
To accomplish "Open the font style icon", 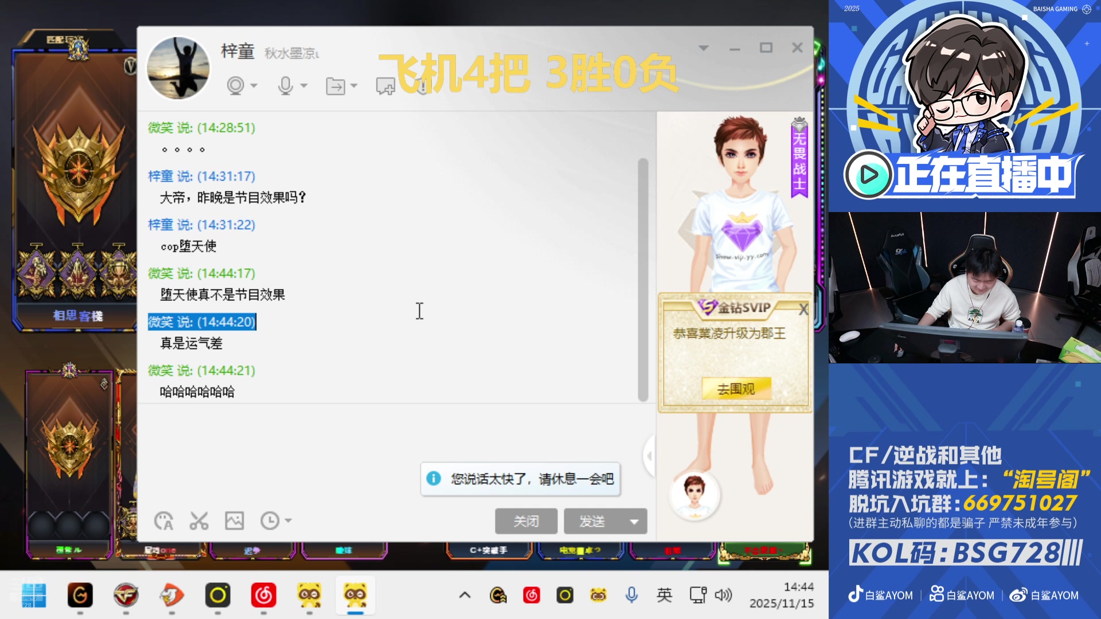I will pyautogui.click(x=163, y=521).
